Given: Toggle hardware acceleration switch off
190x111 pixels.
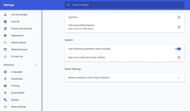Looking at the screenshot, I should [178, 49].
